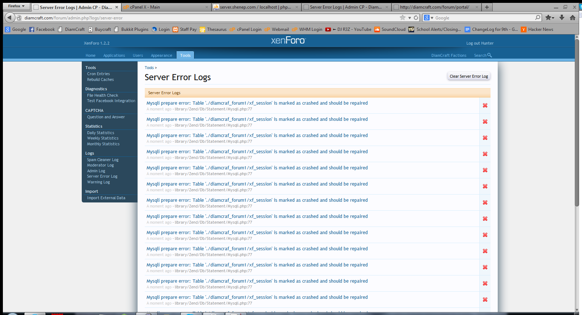Delete the first server error log entry
The height and width of the screenshot is (315, 582).
click(x=485, y=105)
